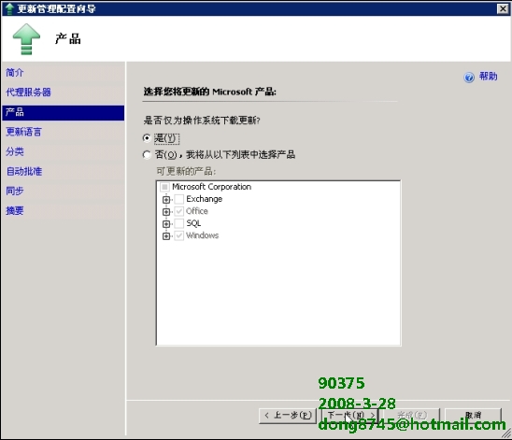The height and width of the screenshot is (440, 512).
Task: Check the Exchange checkbox
Action: click(x=179, y=199)
